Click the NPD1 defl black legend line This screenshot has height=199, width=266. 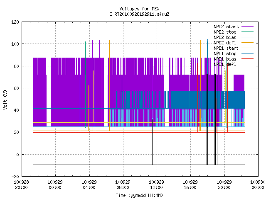coord(247,64)
